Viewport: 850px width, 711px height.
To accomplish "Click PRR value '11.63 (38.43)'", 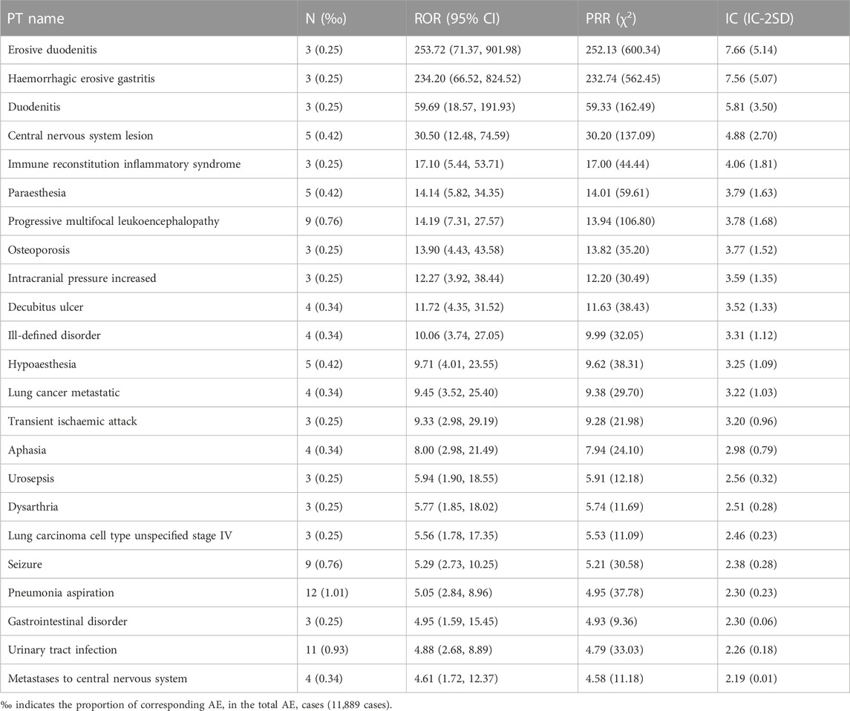I will click(618, 307).
